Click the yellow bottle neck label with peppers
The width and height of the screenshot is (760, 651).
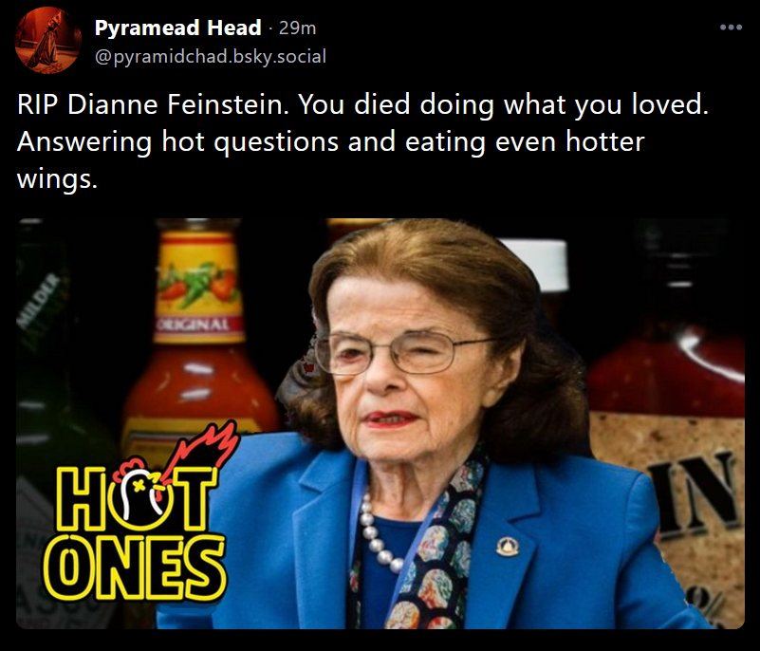[197, 275]
